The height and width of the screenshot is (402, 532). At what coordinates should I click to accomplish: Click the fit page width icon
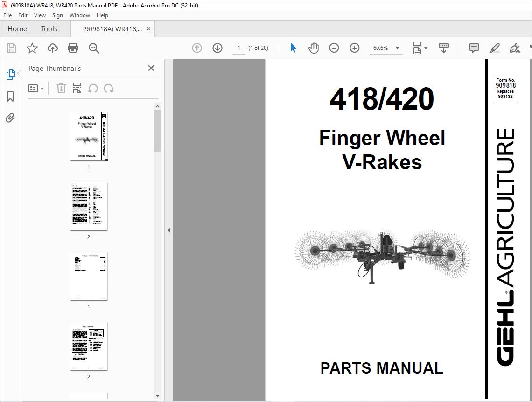pyautogui.click(x=417, y=48)
